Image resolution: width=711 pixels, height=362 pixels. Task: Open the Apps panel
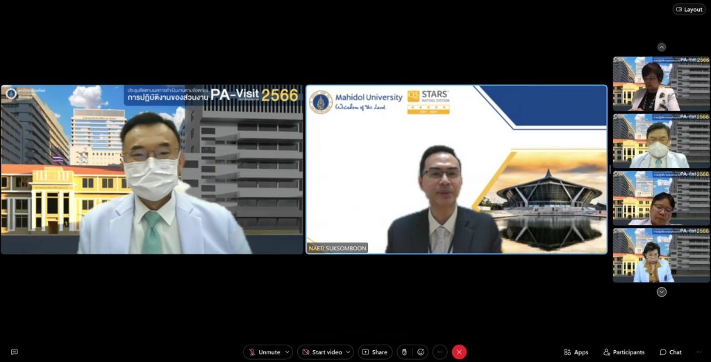576,352
